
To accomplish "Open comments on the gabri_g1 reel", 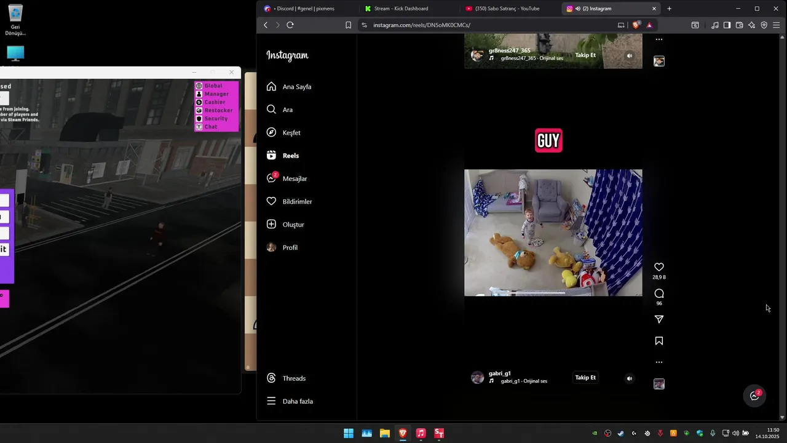I will pyautogui.click(x=659, y=293).
